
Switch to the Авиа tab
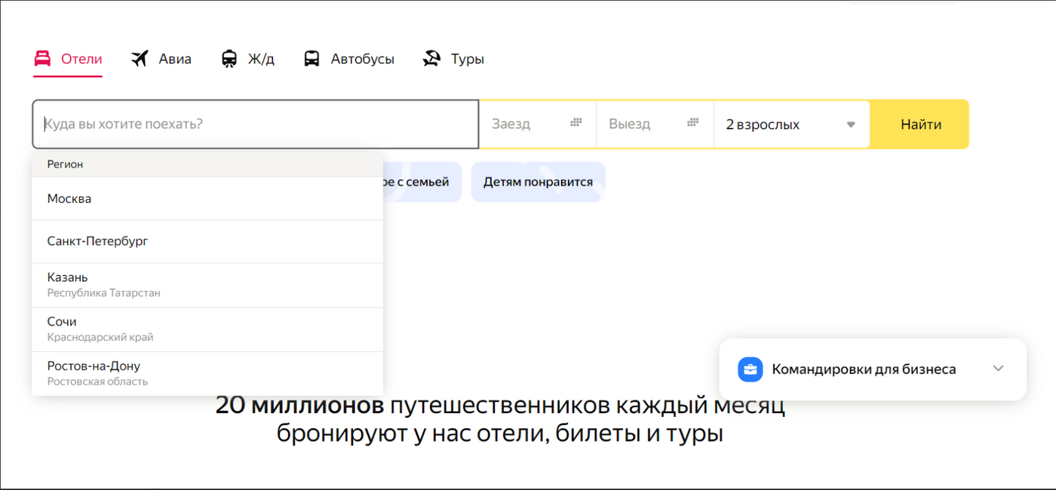[x=161, y=59]
